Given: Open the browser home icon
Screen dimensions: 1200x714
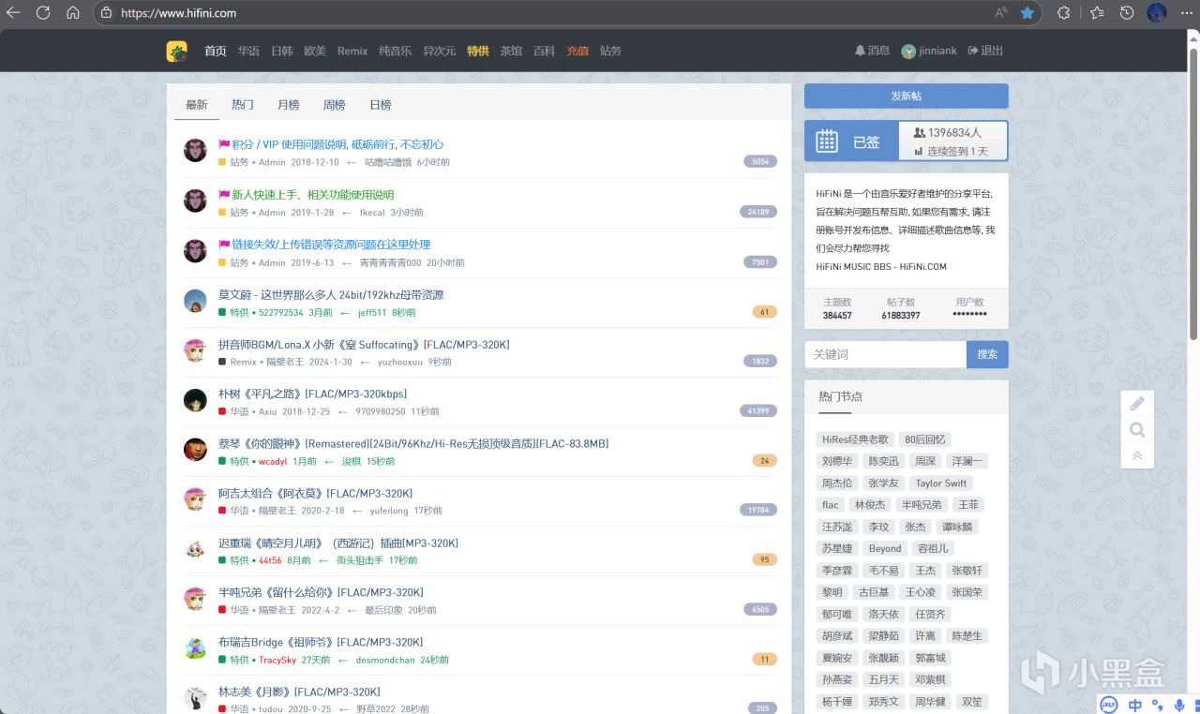Looking at the screenshot, I should 73,13.
